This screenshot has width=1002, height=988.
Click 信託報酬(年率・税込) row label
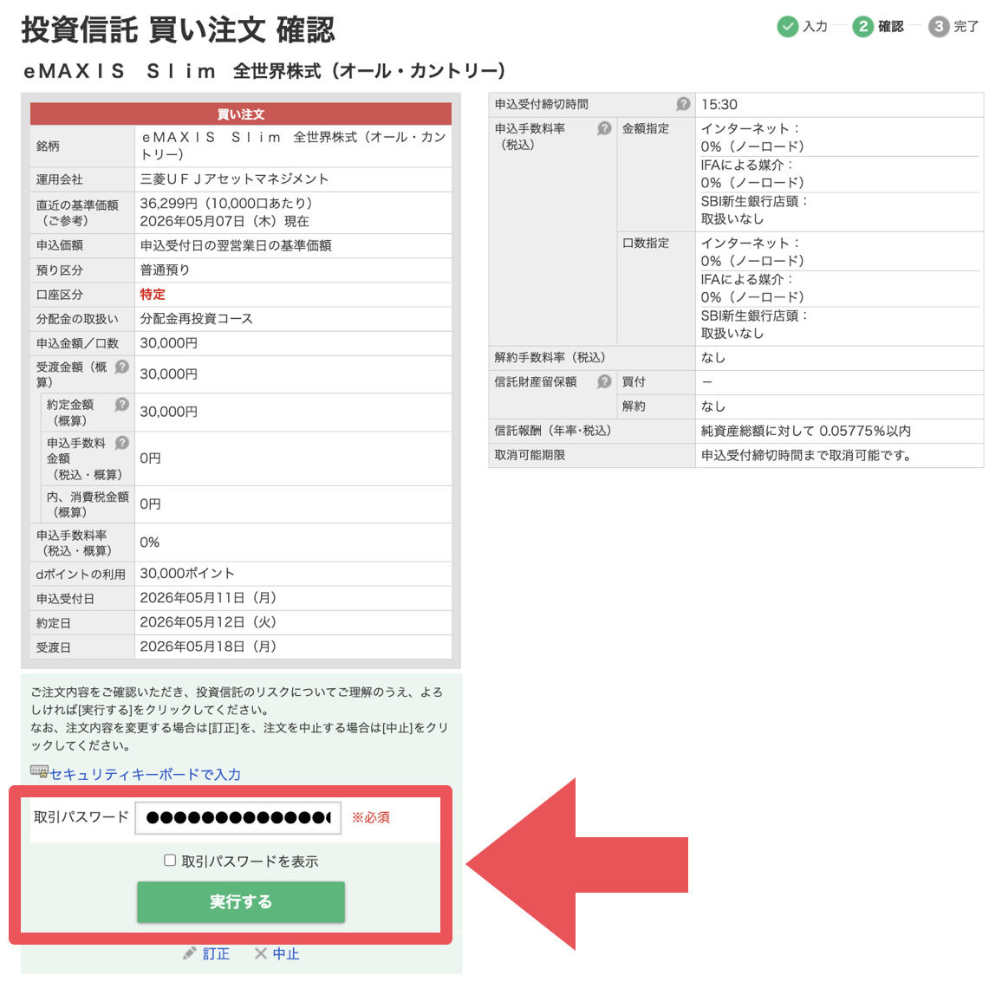553,431
